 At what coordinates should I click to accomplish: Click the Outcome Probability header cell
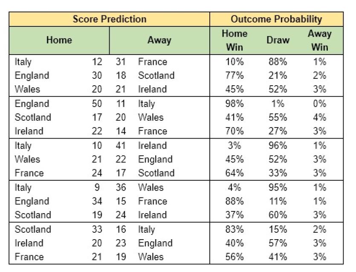click(276, 19)
